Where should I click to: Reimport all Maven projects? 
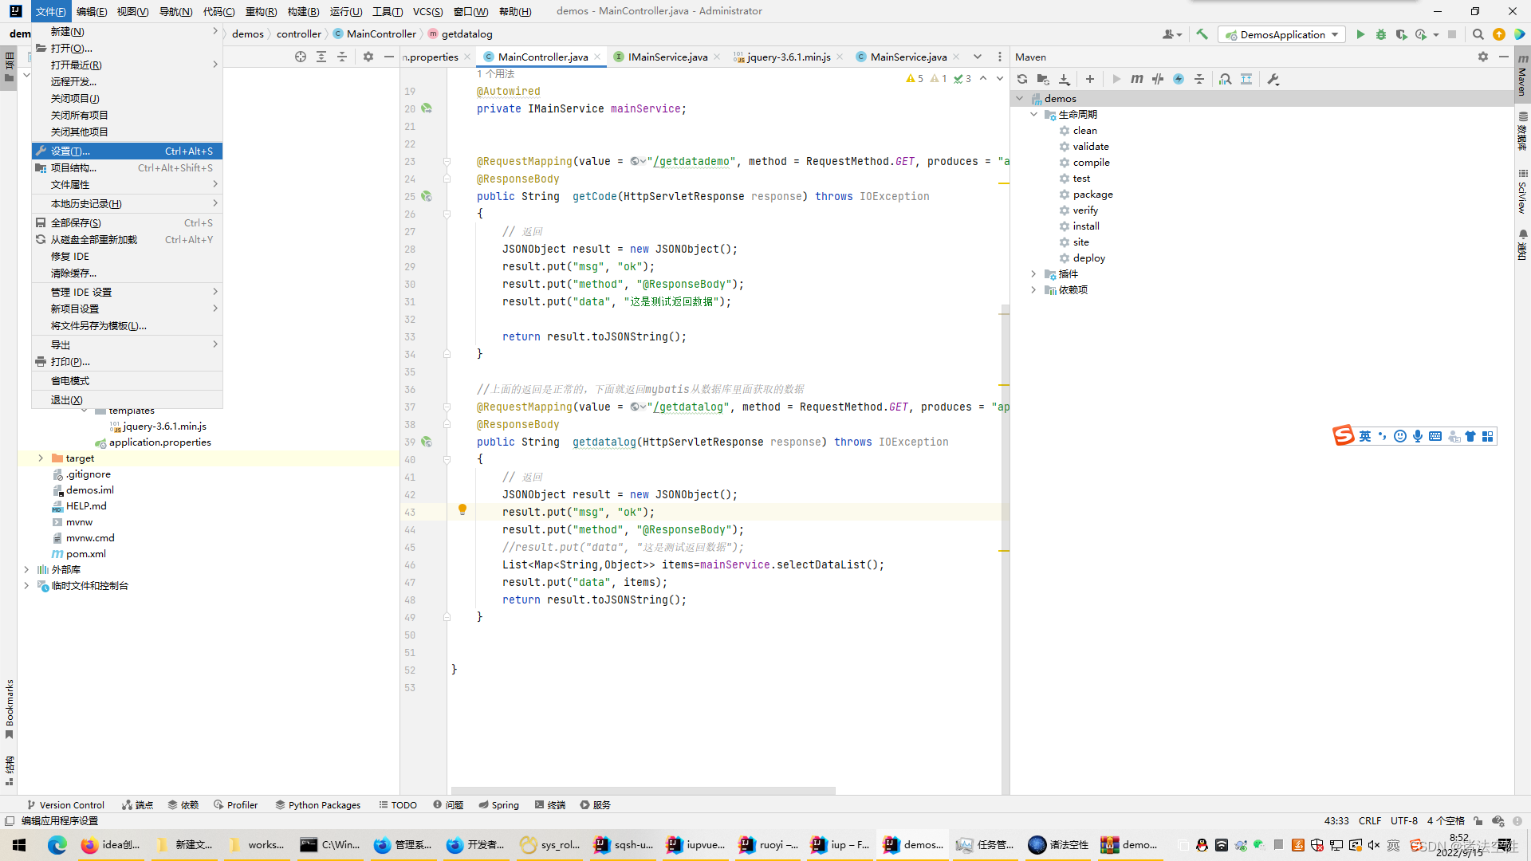click(x=1021, y=79)
